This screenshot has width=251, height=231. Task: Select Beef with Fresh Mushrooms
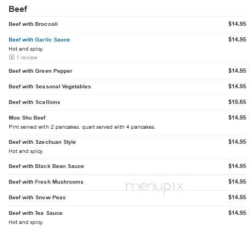[46, 182]
